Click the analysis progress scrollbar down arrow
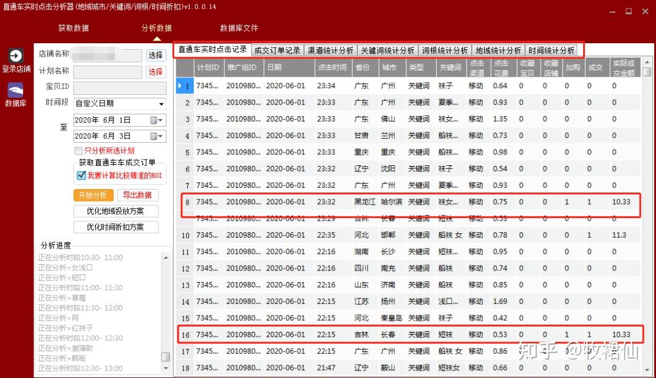This screenshot has width=656, height=378. pyautogui.click(x=166, y=368)
